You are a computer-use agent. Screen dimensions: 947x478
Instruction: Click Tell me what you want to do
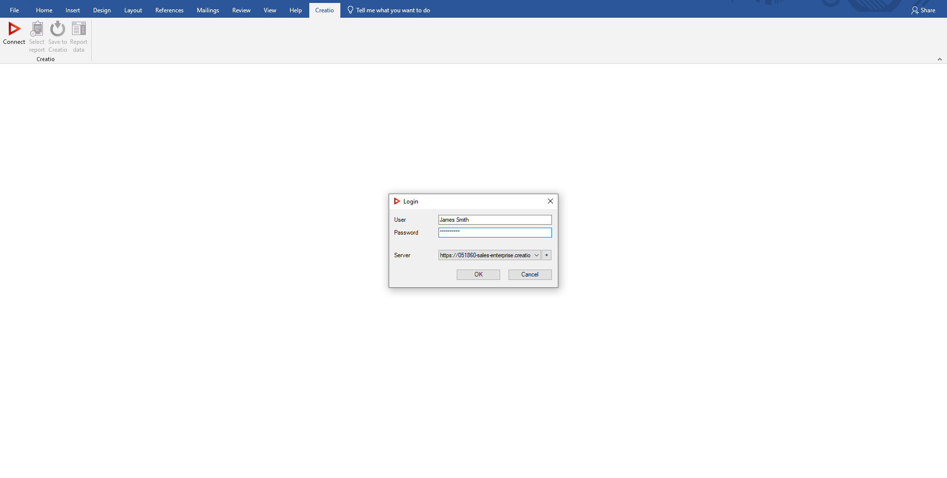pyautogui.click(x=393, y=10)
